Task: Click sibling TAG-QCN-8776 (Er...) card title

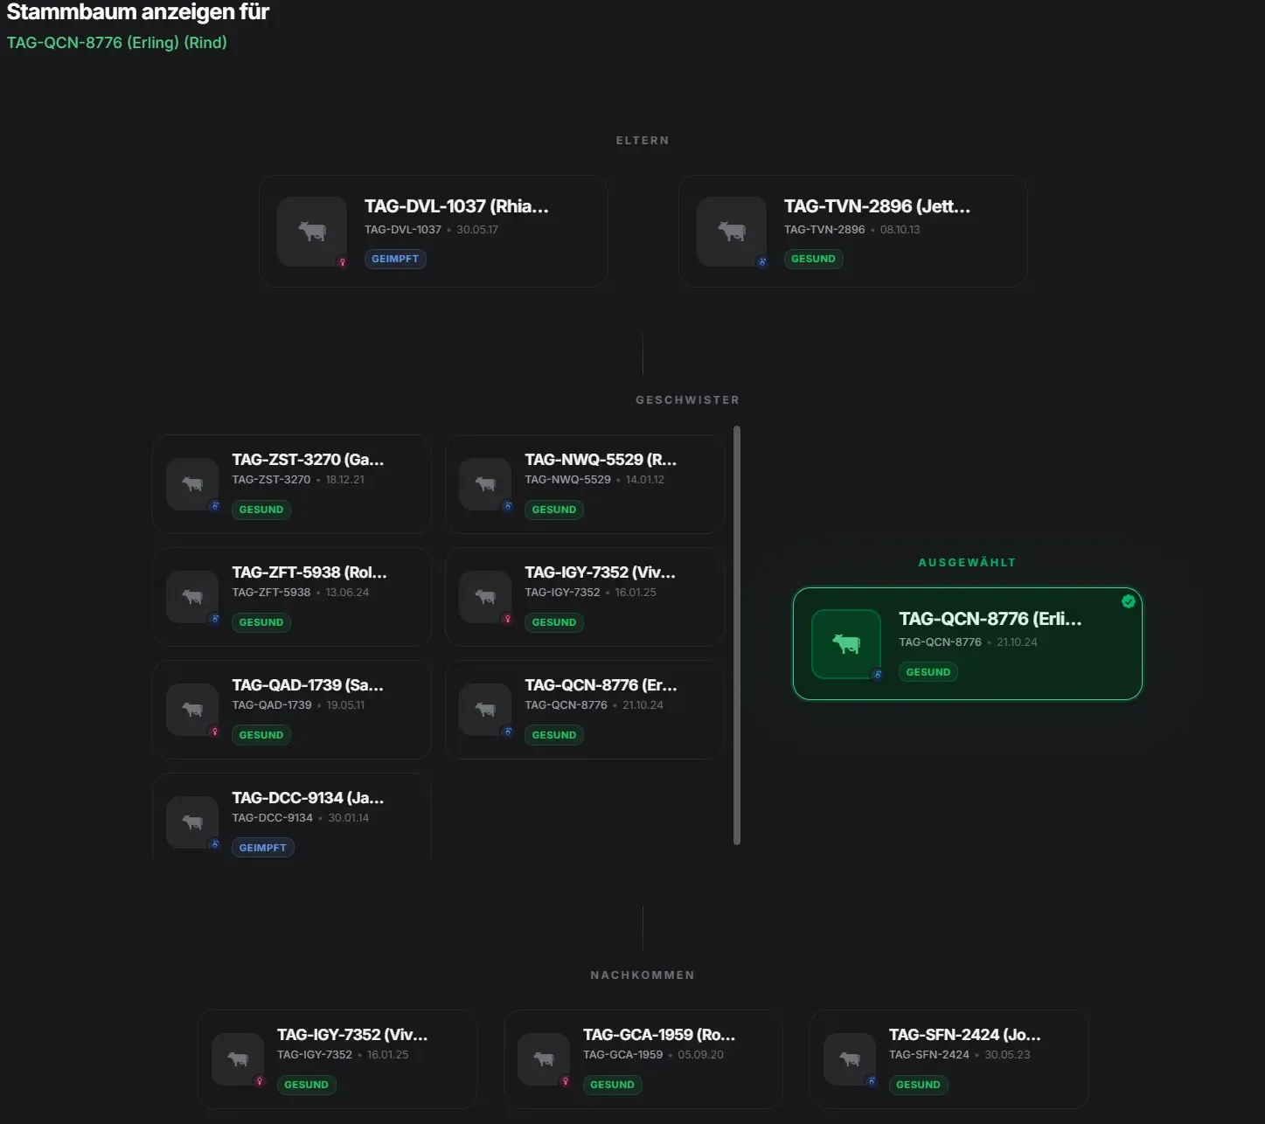Action: (x=601, y=685)
